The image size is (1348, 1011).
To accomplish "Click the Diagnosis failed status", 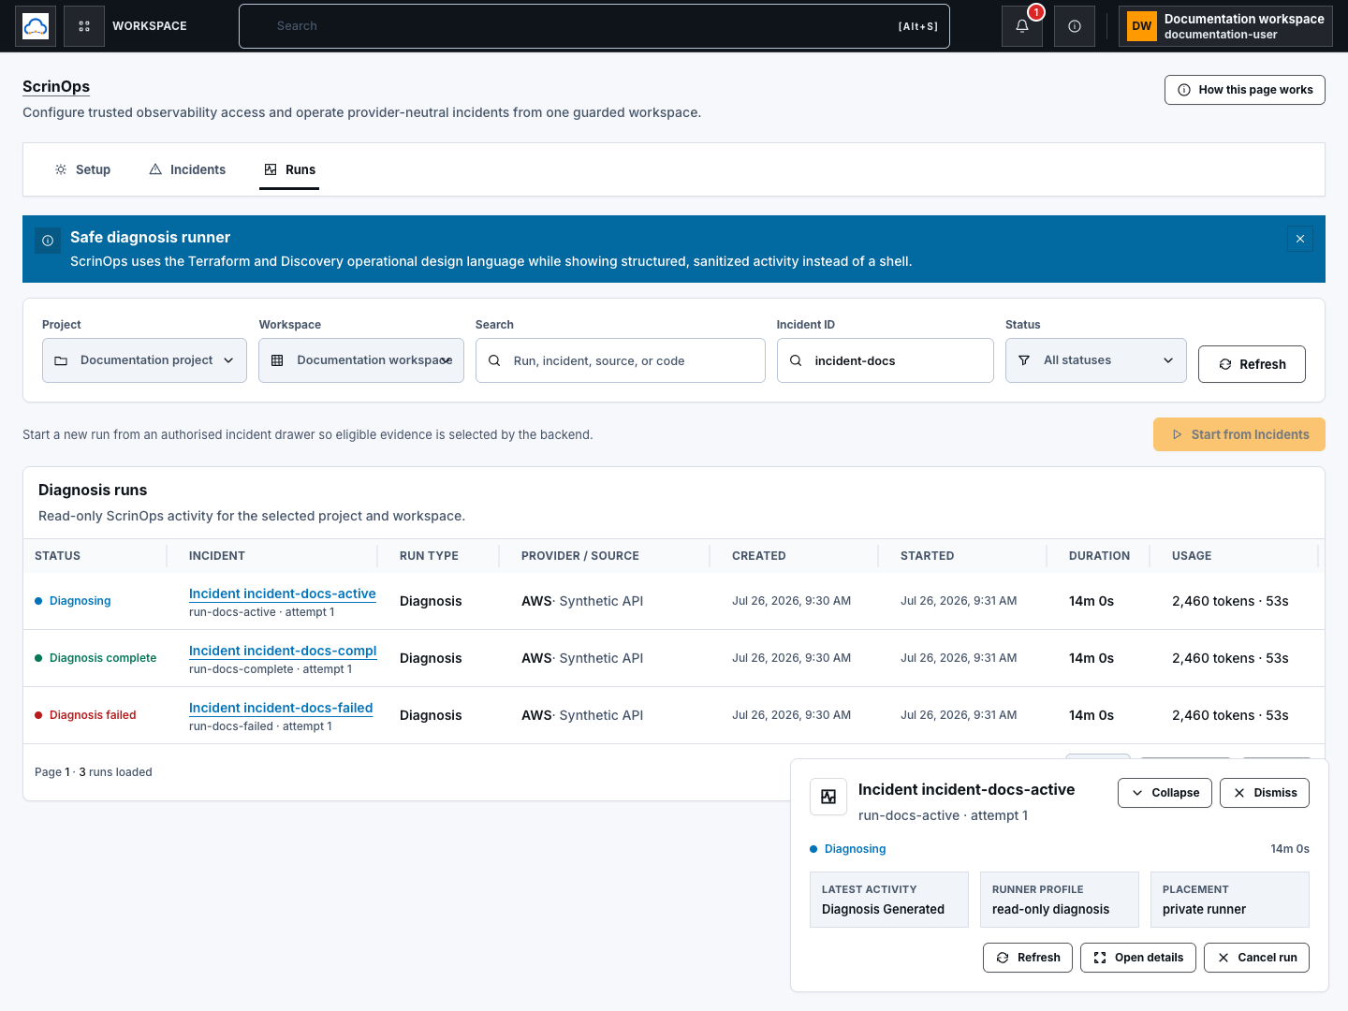I will (85, 715).
